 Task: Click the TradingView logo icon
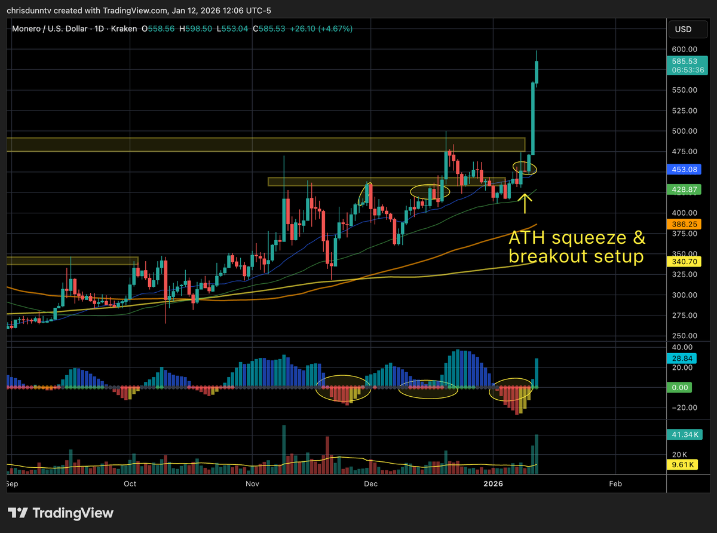17,513
